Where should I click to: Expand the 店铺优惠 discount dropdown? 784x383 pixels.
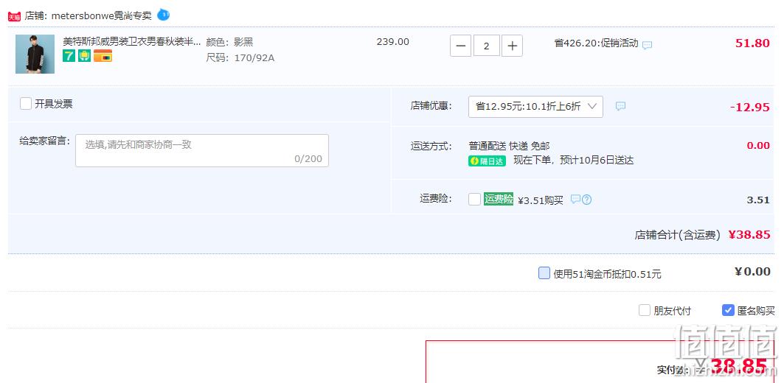(x=535, y=106)
